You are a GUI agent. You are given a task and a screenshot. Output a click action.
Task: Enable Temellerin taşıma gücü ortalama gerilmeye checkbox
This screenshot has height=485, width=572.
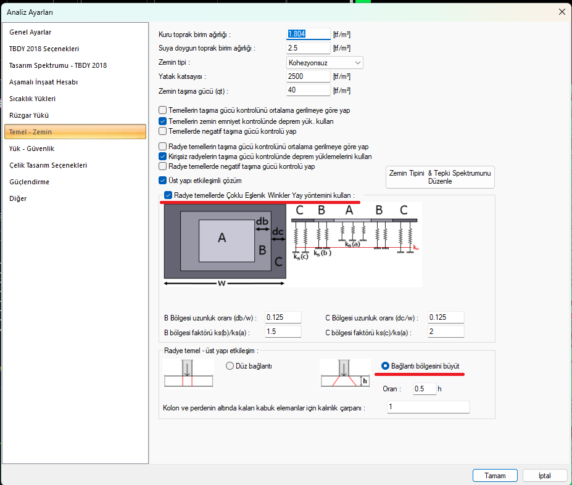pos(163,110)
